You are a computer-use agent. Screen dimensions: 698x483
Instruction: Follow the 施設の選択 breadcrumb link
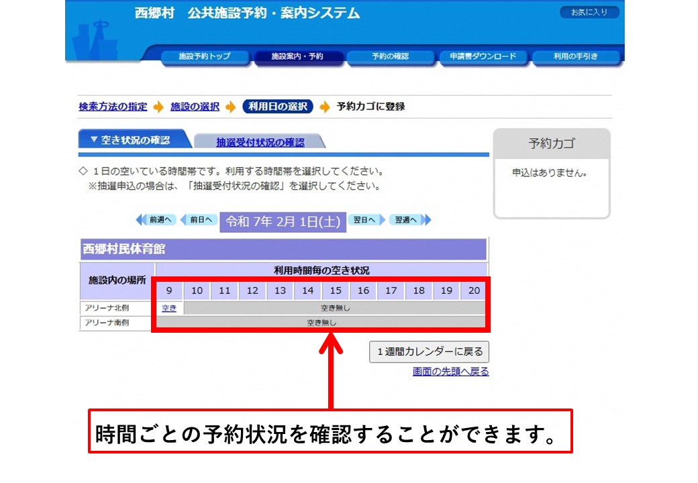195,107
